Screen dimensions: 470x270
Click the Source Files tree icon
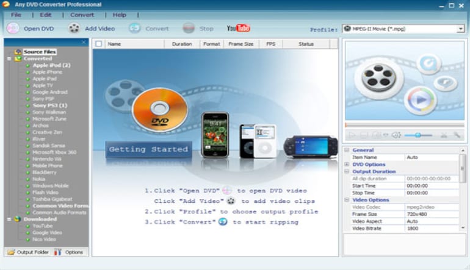click(18, 52)
